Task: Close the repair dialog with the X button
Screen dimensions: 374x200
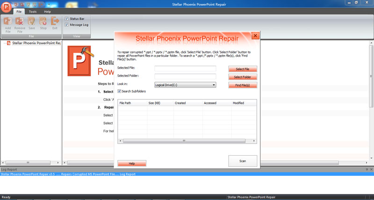Action: (255, 36)
